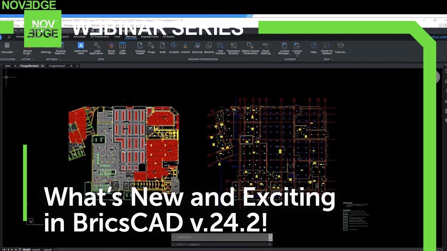Open the License Manager
The height and width of the screenshot is (251, 447).
pyautogui.click(x=284, y=48)
